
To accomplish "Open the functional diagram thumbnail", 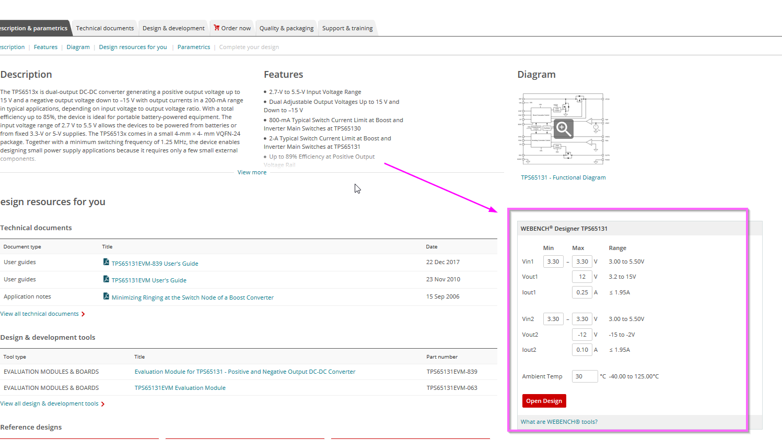I will point(564,129).
